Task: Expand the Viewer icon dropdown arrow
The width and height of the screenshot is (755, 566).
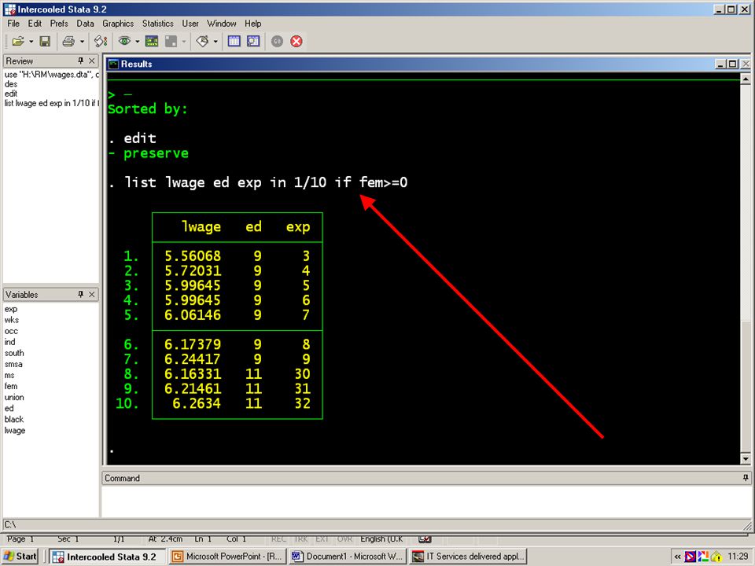Action: [137, 42]
